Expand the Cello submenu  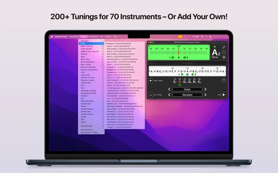[x=91, y=72]
